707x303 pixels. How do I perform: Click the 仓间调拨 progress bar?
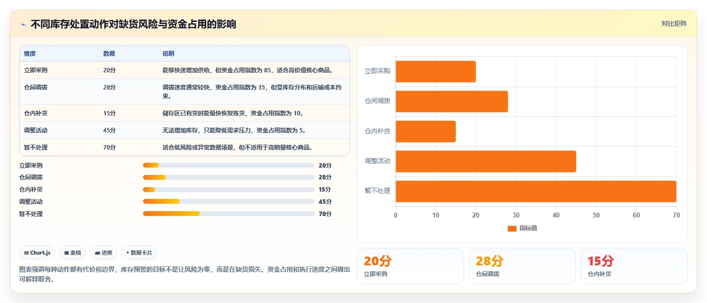point(229,177)
